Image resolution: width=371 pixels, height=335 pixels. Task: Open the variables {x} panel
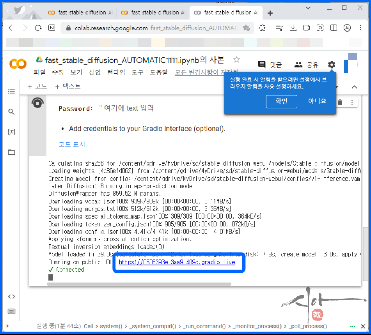point(11,132)
